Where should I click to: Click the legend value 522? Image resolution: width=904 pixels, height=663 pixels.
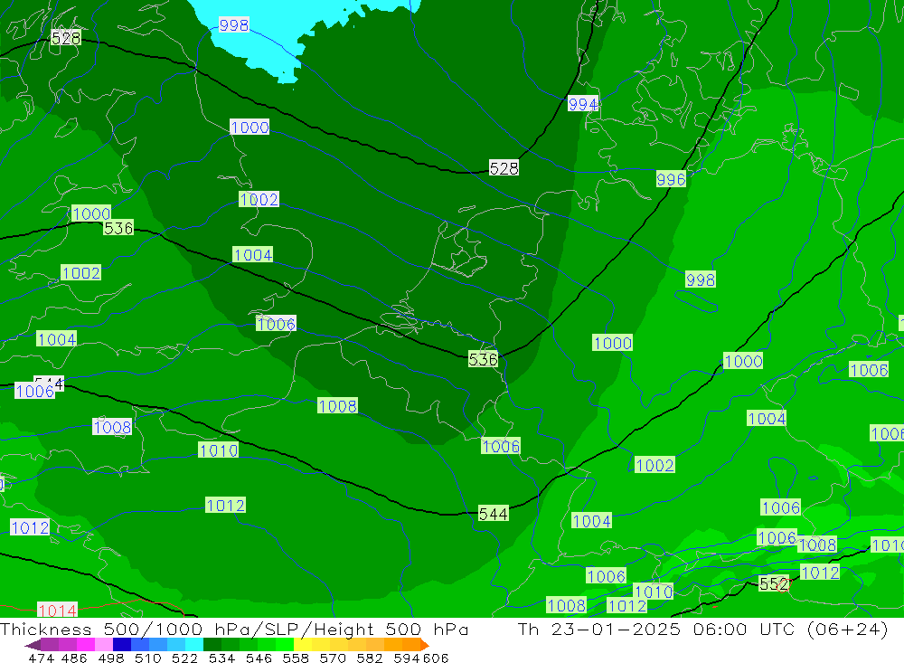[184, 658]
